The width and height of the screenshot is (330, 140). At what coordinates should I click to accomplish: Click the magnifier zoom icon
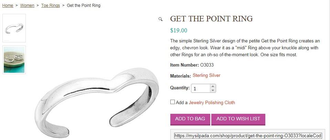pos(160,19)
